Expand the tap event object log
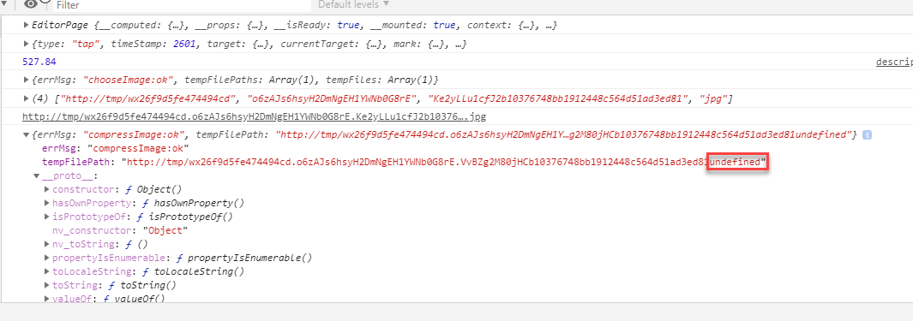This screenshot has width=913, height=321. coord(26,44)
